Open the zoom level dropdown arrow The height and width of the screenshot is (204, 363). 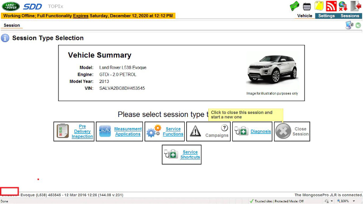354,201
